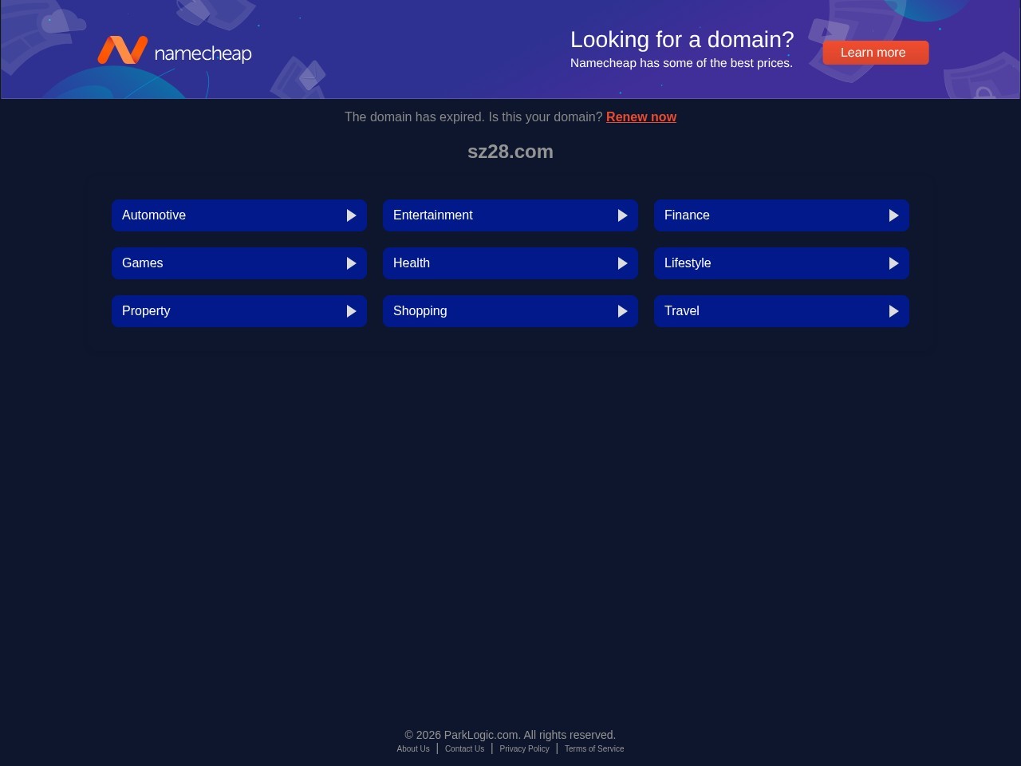Visit the Lifestyle category
Image resolution: width=1021 pixels, height=766 pixels.
[x=782, y=263]
